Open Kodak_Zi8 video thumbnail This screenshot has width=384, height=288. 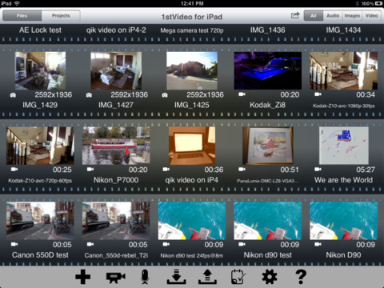268,70
